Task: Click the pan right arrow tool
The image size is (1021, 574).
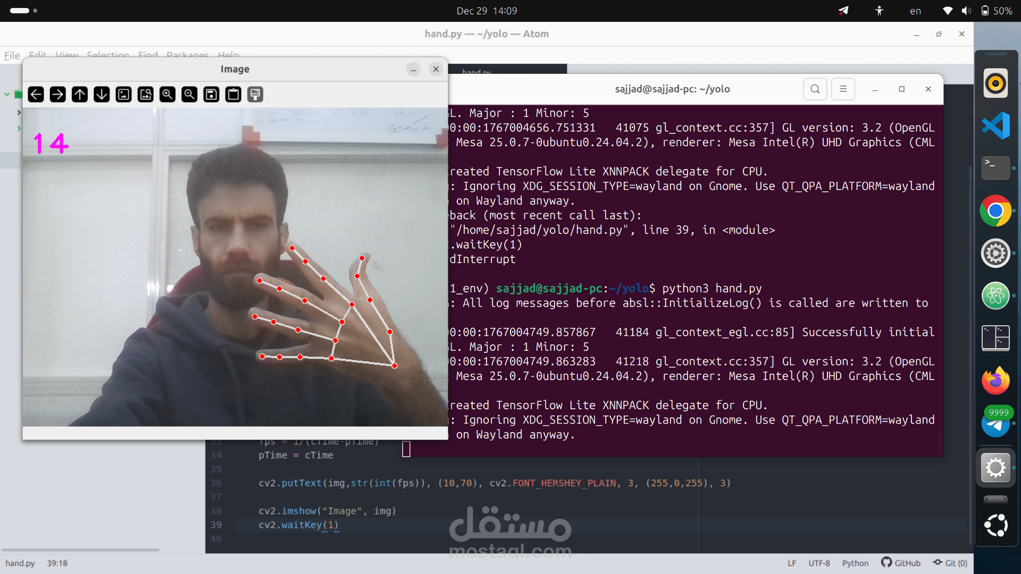Action: [x=58, y=95]
